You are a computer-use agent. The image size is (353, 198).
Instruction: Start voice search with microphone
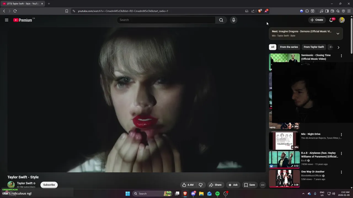(234, 20)
